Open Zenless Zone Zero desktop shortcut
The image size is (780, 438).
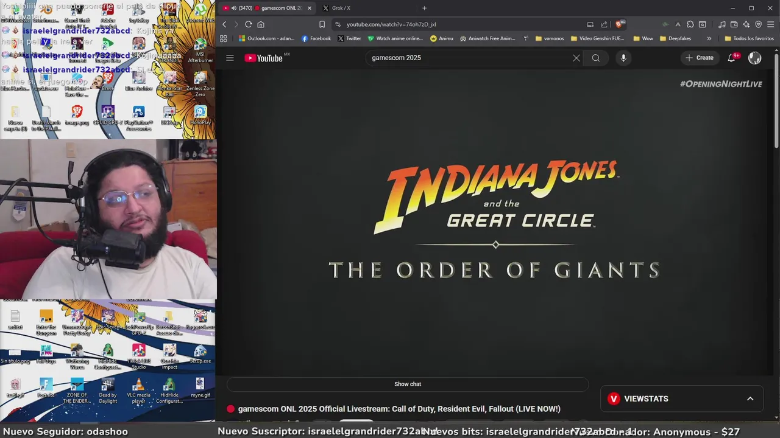200,85
